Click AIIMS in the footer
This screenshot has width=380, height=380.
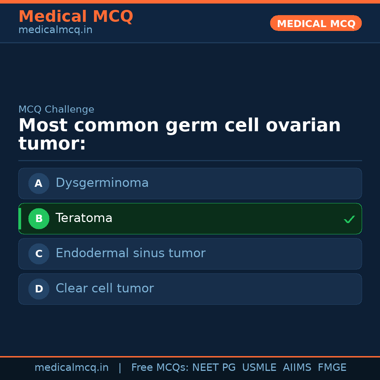point(297,368)
